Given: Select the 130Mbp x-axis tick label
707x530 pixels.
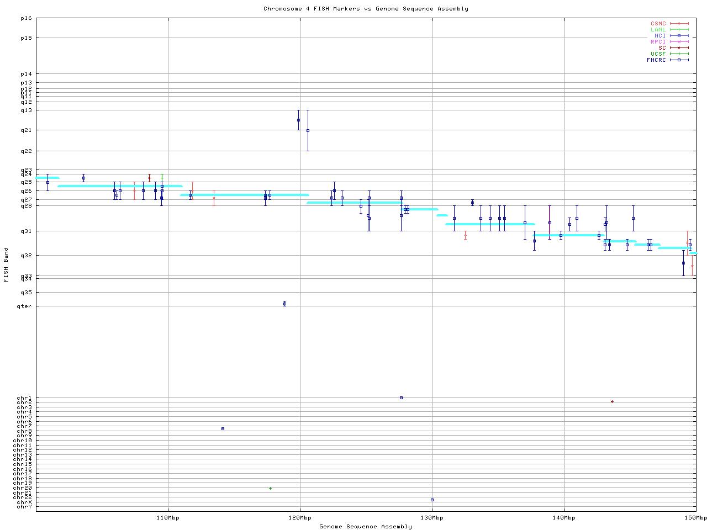Looking at the screenshot, I should (432, 518).
